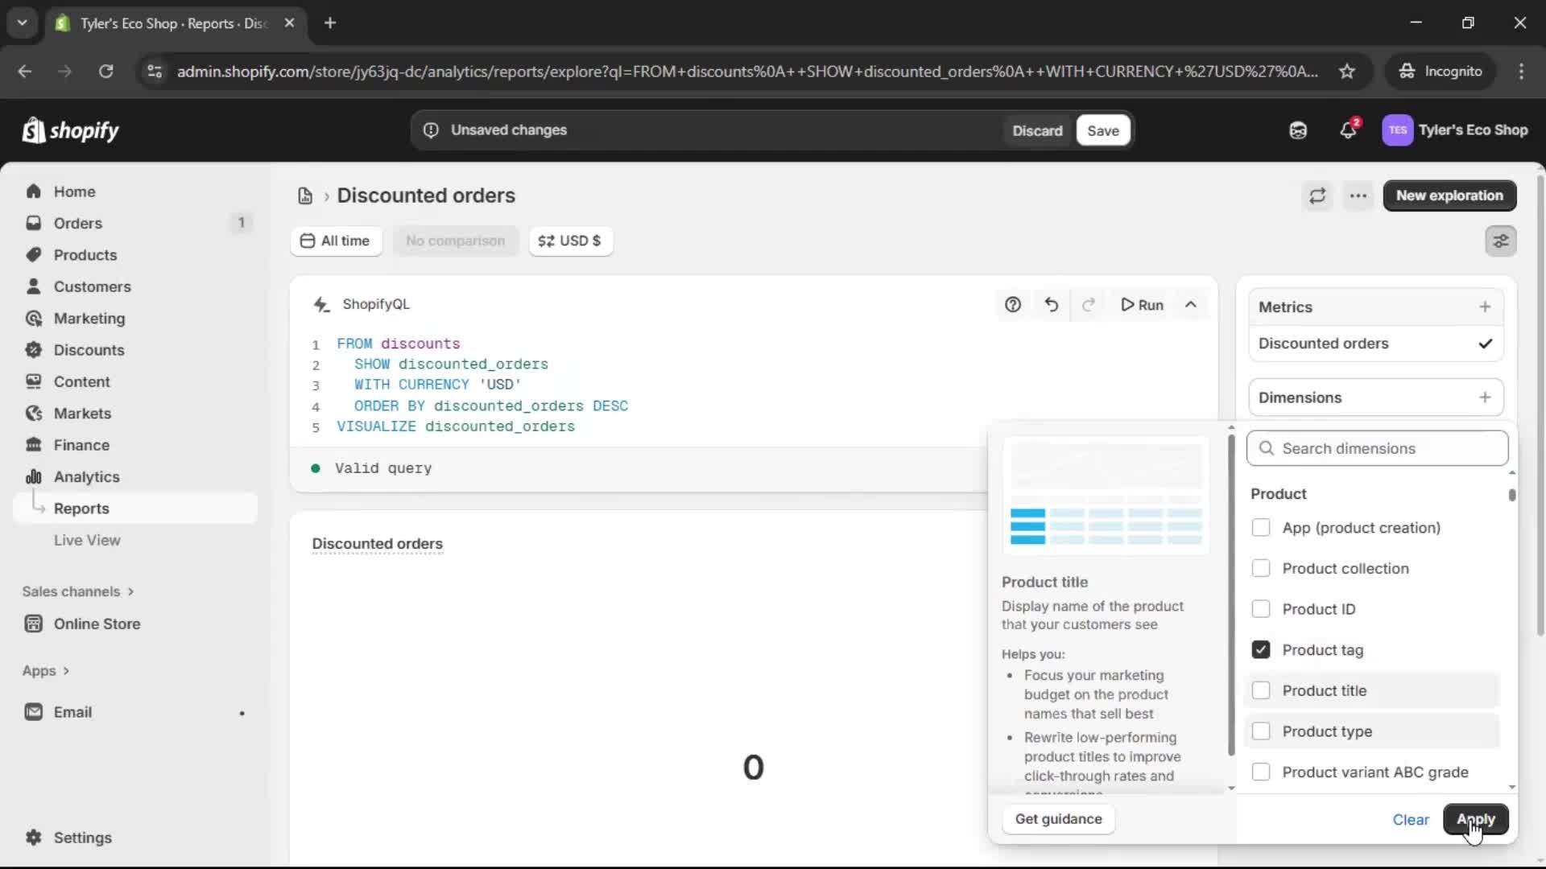The image size is (1546, 869).
Task: Open the ShopifyQL help question-mark icon
Action: pos(1012,305)
